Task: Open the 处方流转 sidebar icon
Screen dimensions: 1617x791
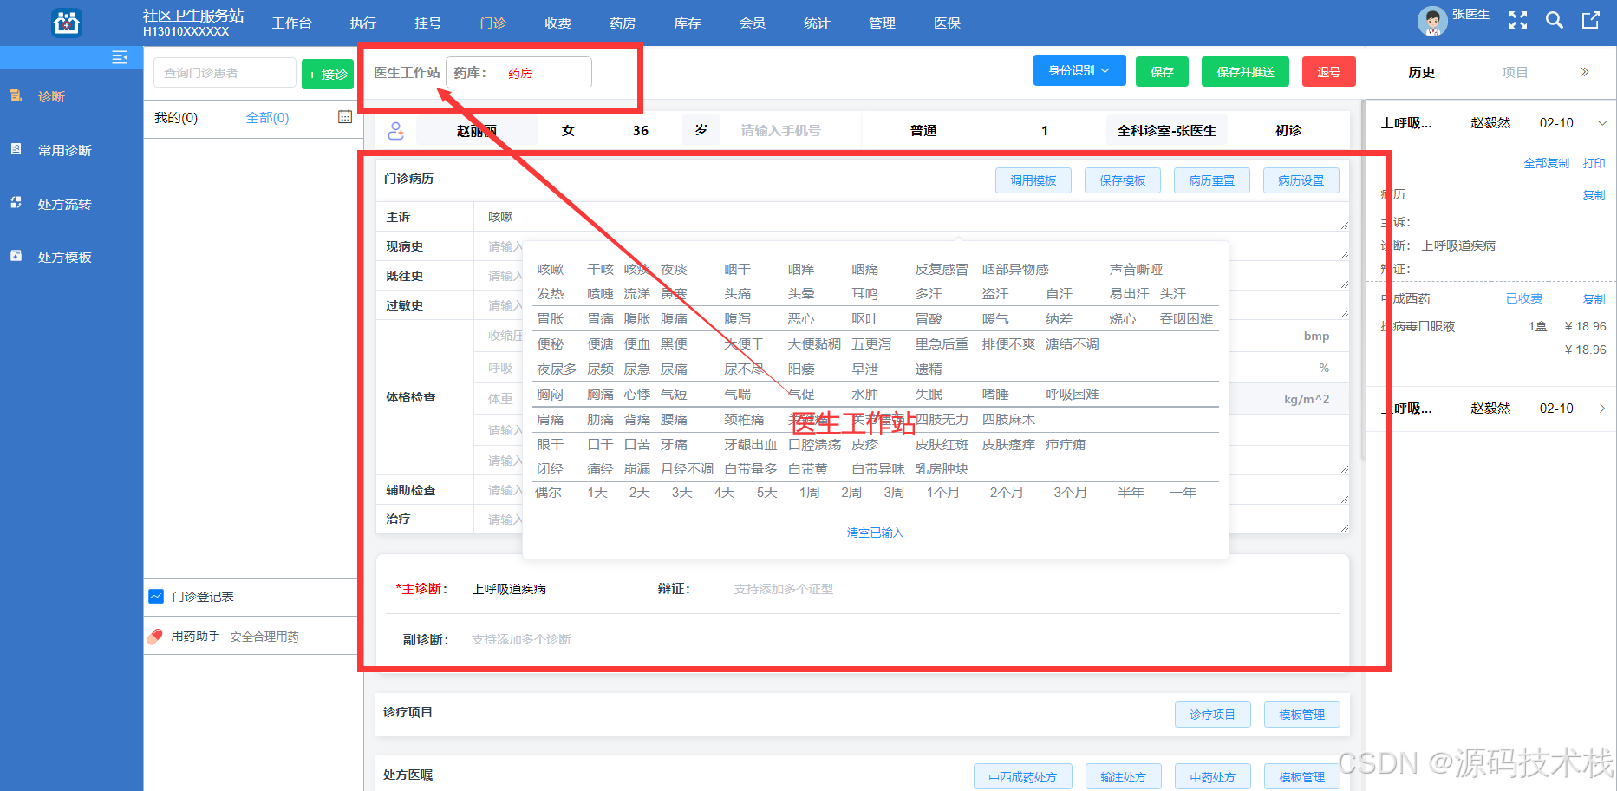Action: point(16,203)
